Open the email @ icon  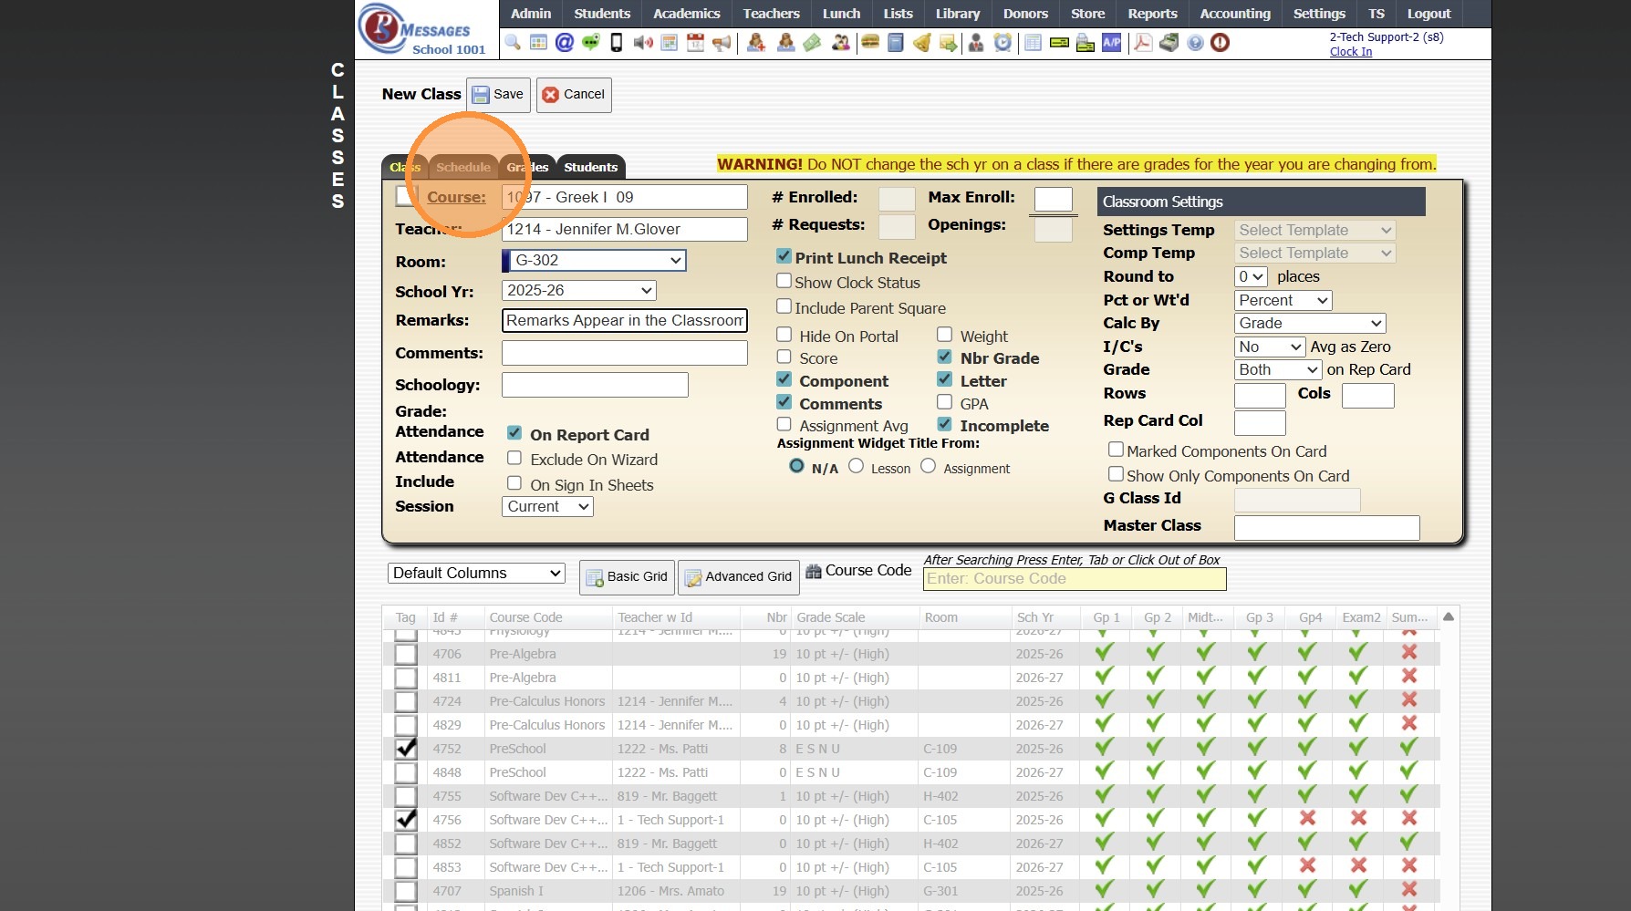565,43
